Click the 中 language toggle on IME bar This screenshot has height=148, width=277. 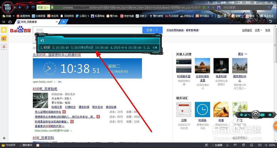(x=241, y=115)
